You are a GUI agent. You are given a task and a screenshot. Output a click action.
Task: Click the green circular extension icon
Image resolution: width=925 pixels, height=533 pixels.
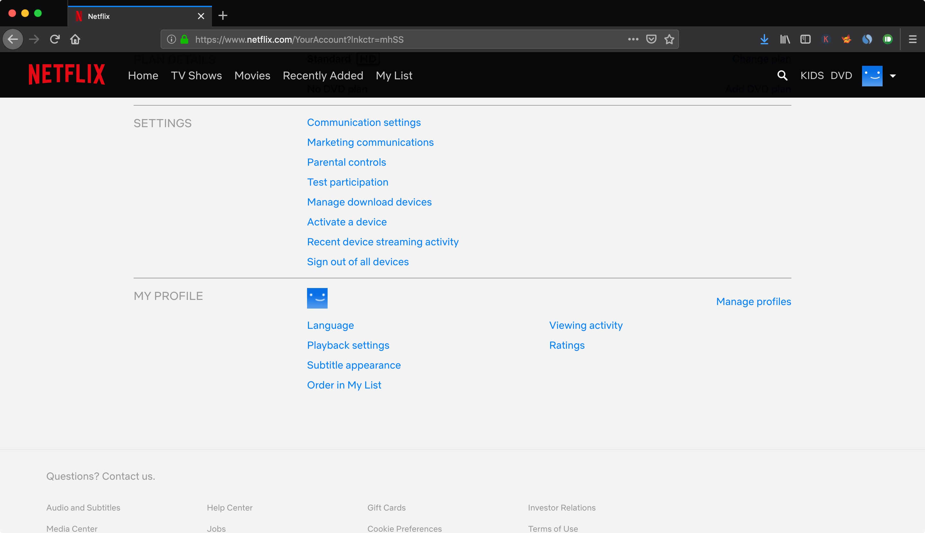(x=888, y=39)
